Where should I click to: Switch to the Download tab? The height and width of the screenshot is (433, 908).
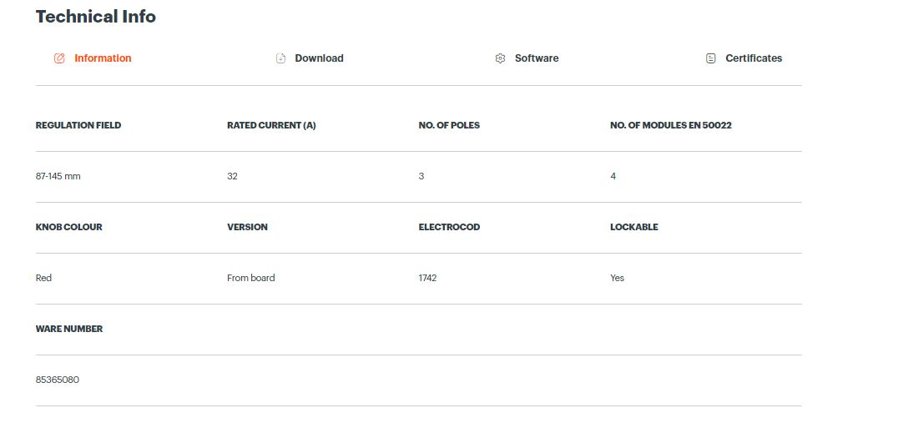coord(310,58)
